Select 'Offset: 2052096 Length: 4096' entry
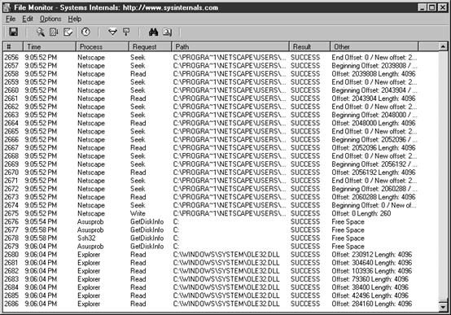The image size is (451, 315). pos(374,148)
